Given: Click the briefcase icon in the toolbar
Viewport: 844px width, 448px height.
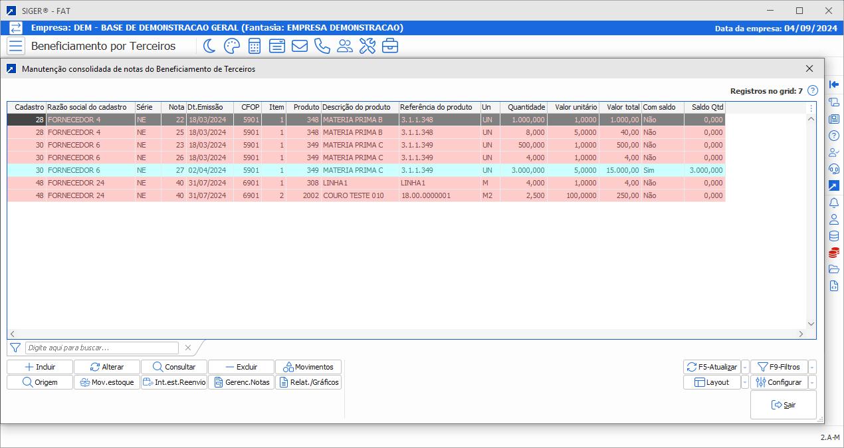Looking at the screenshot, I should click(389, 46).
